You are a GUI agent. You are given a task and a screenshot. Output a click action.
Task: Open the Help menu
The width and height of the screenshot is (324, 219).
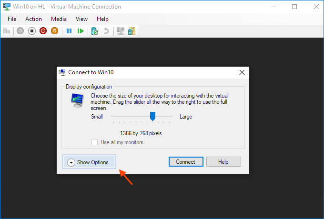(x=102, y=19)
